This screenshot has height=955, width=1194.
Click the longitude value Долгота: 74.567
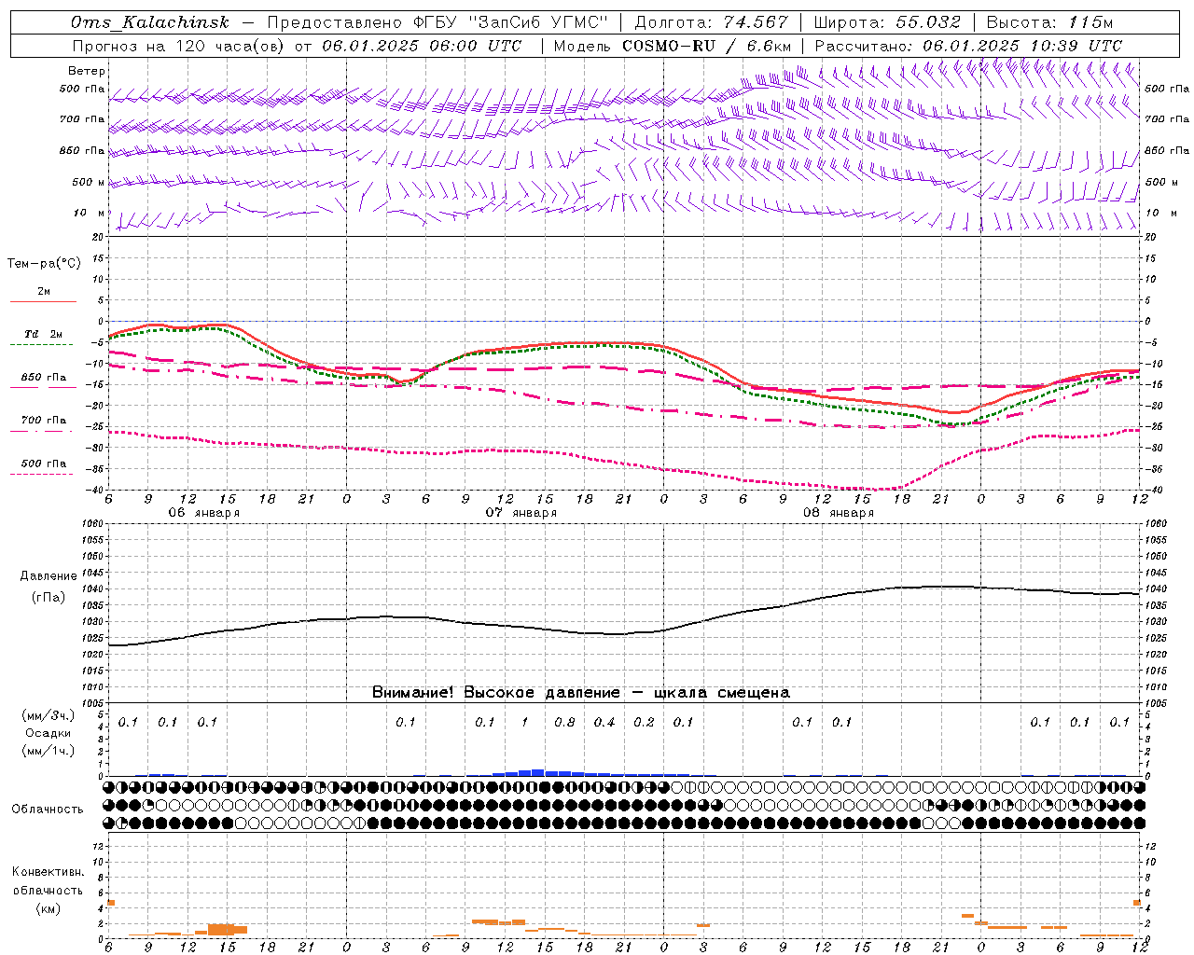coord(711,22)
